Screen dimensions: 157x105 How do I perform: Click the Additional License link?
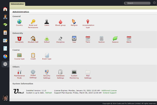(x=109, y=91)
